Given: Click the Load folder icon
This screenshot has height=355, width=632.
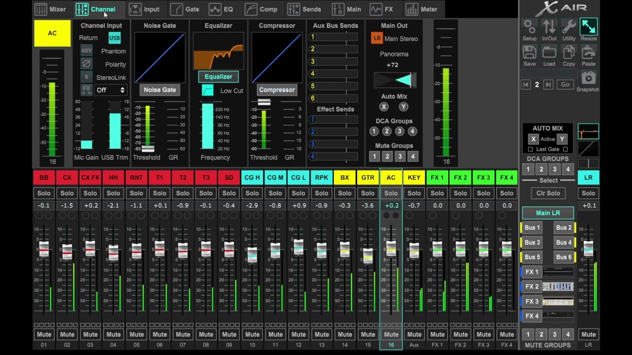Looking at the screenshot, I should (549, 52).
